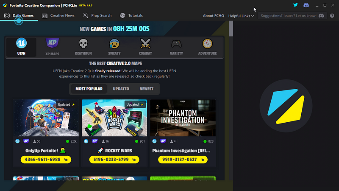Click the 828 players online count
Screen dimensions: 339x191
tap(208, 141)
